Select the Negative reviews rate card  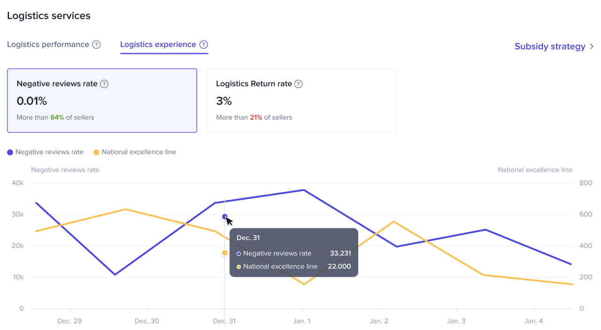(102, 100)
